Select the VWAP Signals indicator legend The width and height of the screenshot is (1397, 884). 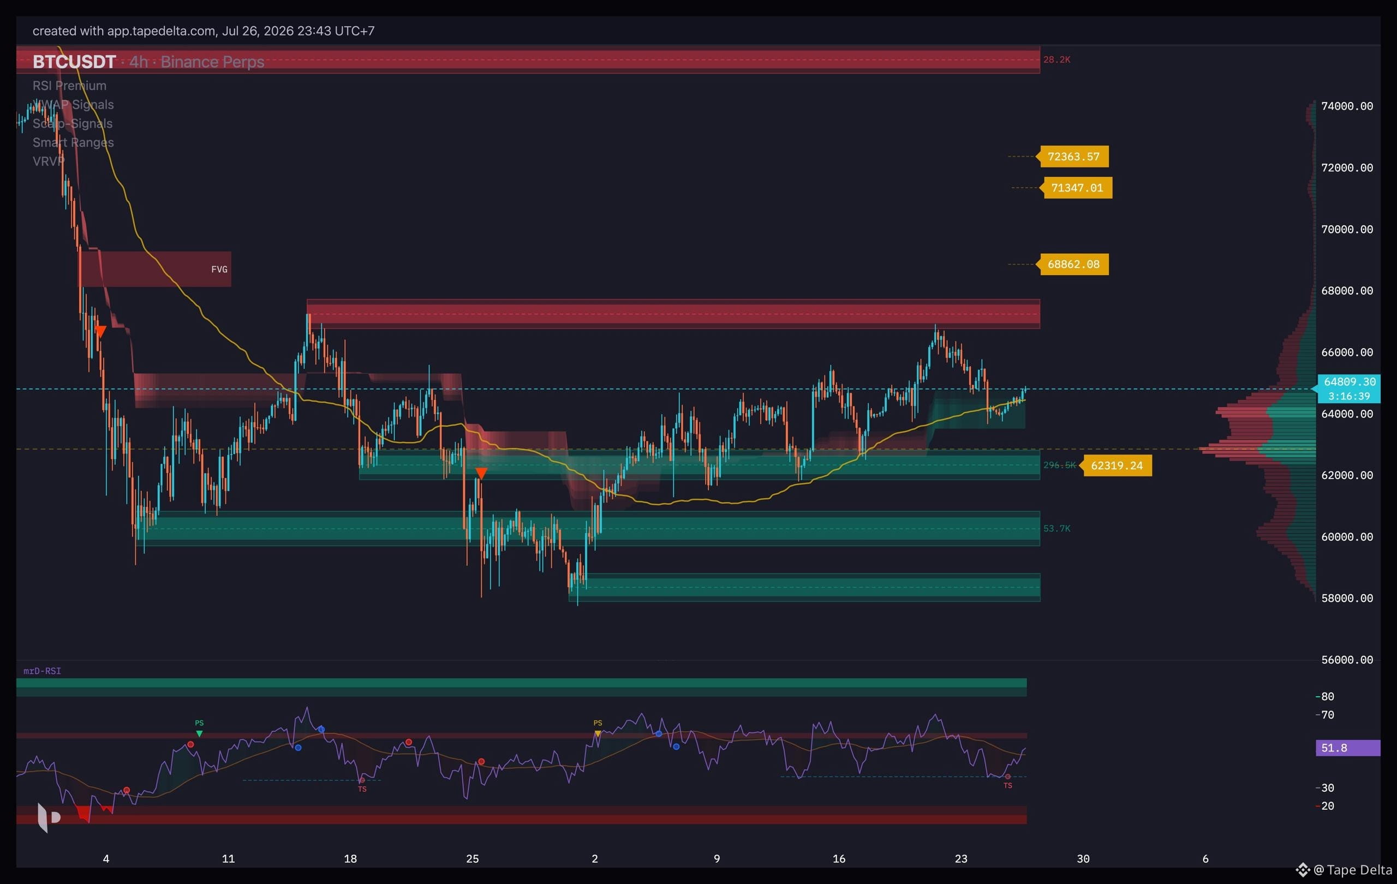[x=73, y=104]
